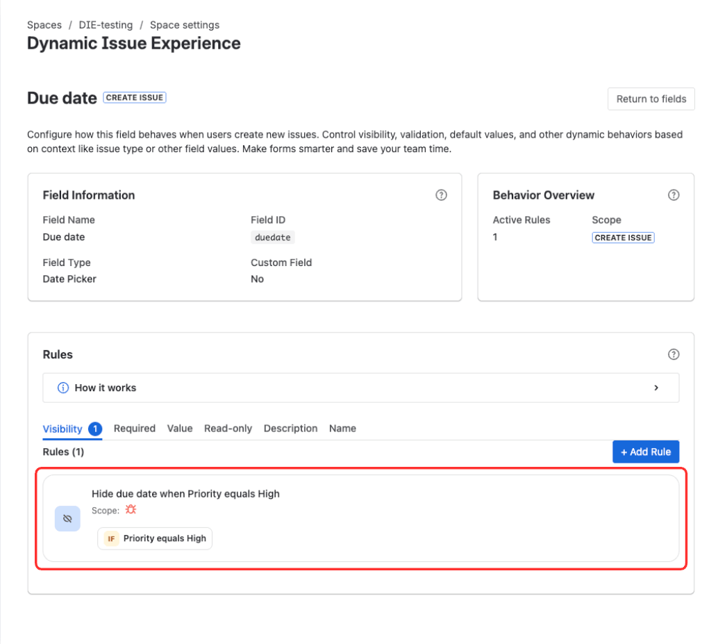
Task: Open DIE-testing from the breadcrumb trail
Action: (x=106, y=25)
